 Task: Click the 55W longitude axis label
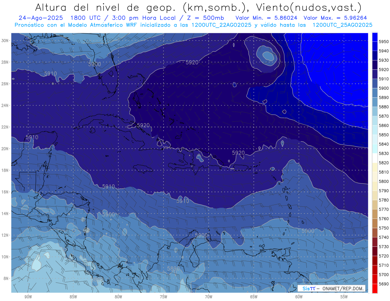(x=344, y=297)
